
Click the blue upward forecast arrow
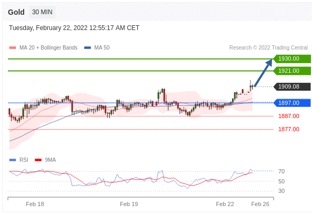pos(263,73)
